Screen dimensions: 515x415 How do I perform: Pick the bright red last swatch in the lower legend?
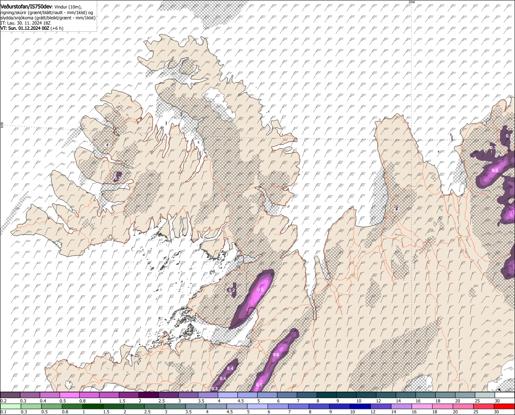505,406
